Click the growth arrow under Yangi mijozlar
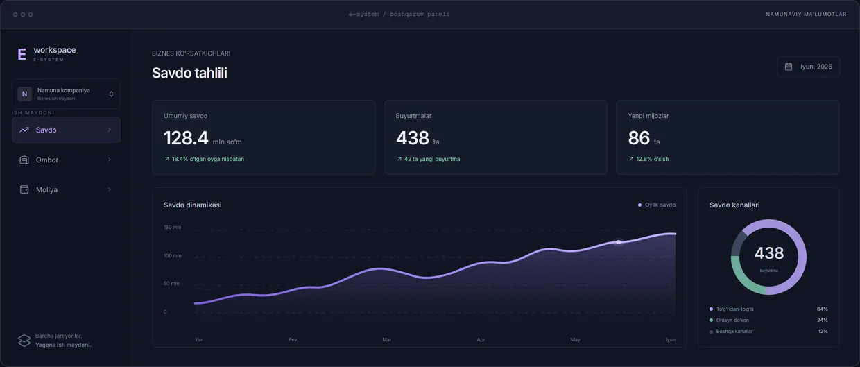Screen dimensions: 860x367 click(x=631, y=159)
